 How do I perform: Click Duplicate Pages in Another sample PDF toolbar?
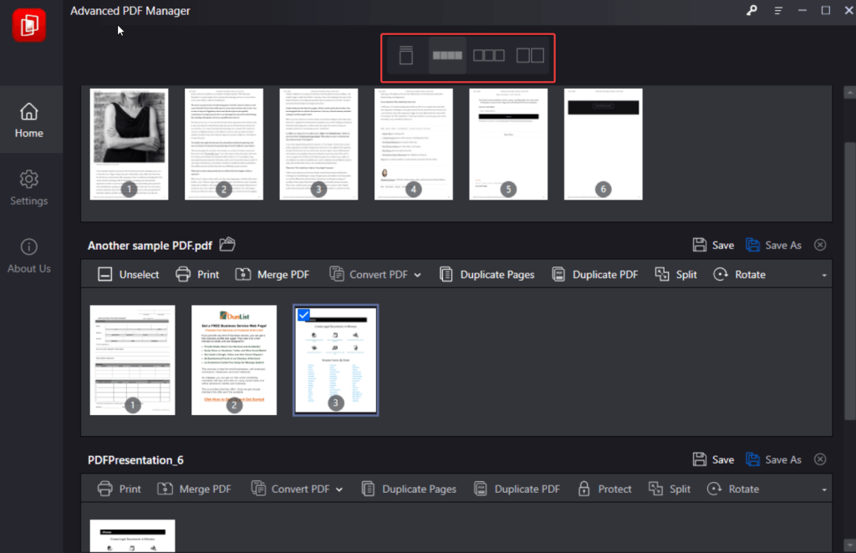(x=487, y=274)
